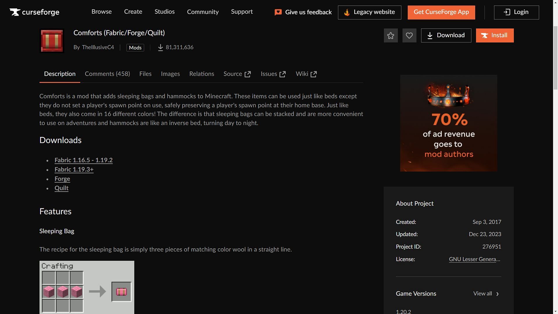Open the Browse menu
This screenshot has width=558, height=314.
[101, 12]
